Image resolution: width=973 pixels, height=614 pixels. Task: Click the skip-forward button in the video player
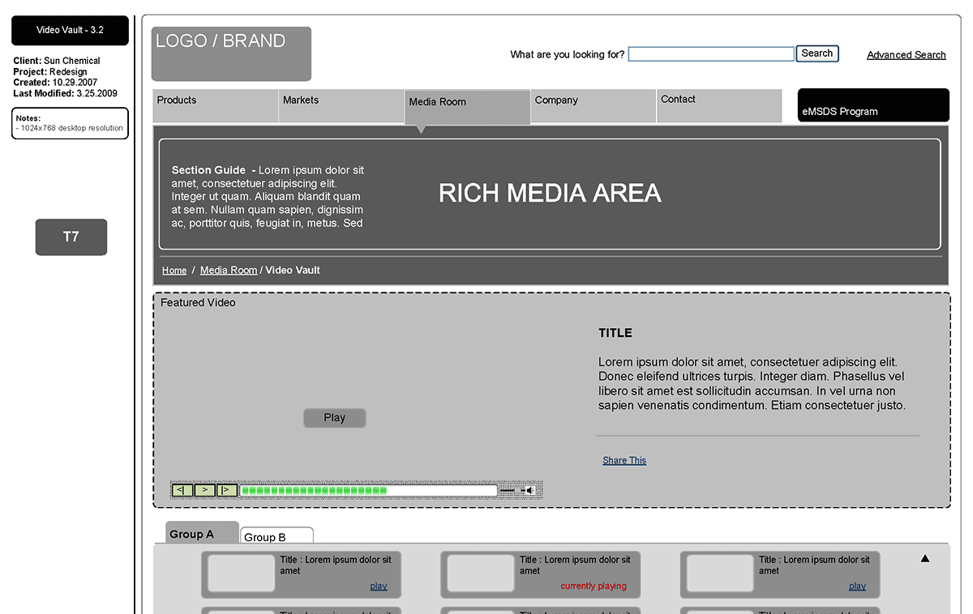click(x=227, y=490)
